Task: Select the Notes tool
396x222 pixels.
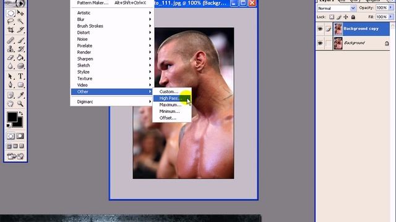Action: click(x=11, y=95)
